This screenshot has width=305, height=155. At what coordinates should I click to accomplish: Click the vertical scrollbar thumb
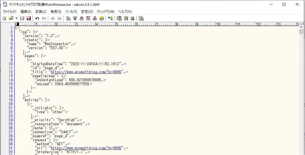[301, 32]
